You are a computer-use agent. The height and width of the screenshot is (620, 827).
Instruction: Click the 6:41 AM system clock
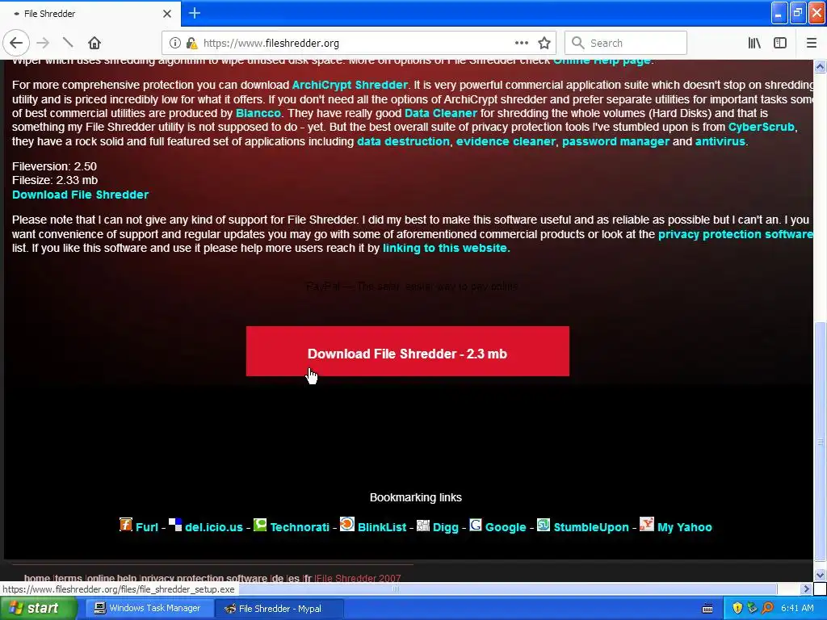[x=797, y=609]
